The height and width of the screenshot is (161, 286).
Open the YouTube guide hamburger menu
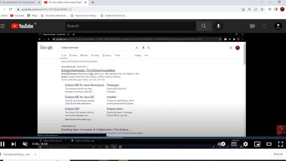point(3,26)
